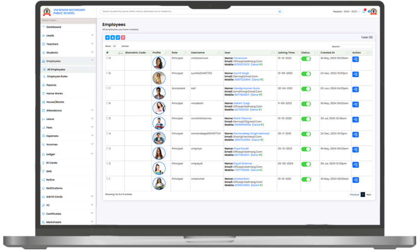Click Next pagination button
Image resolution: width=419 pixels, height=250 pixels.
369,195
